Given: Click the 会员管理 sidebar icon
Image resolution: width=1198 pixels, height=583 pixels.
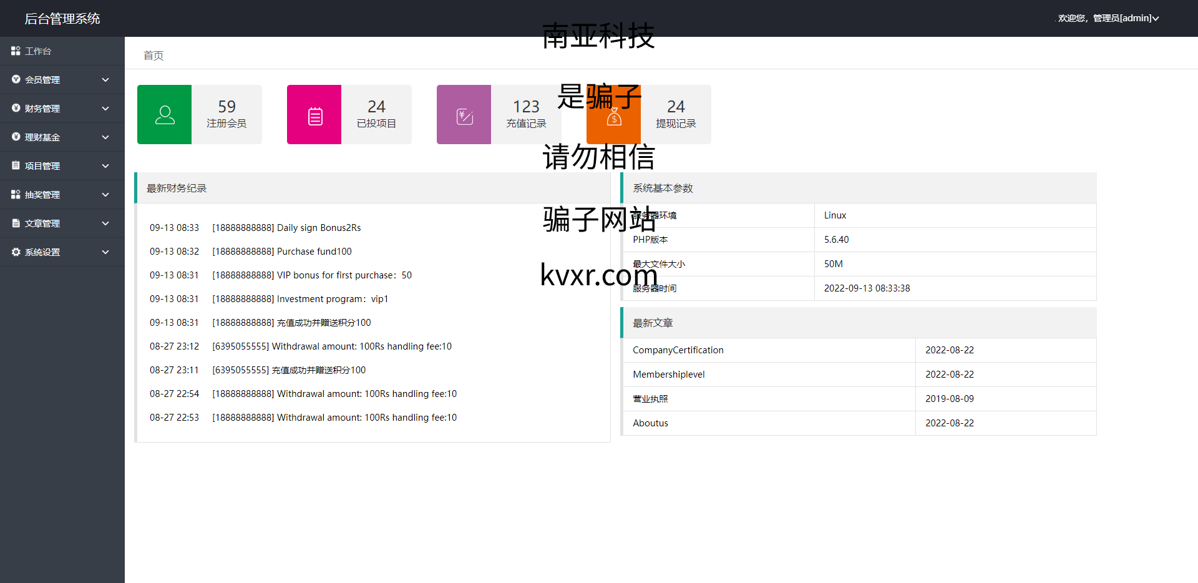Looking at the screenshot, I should click(x=16, y=79).
